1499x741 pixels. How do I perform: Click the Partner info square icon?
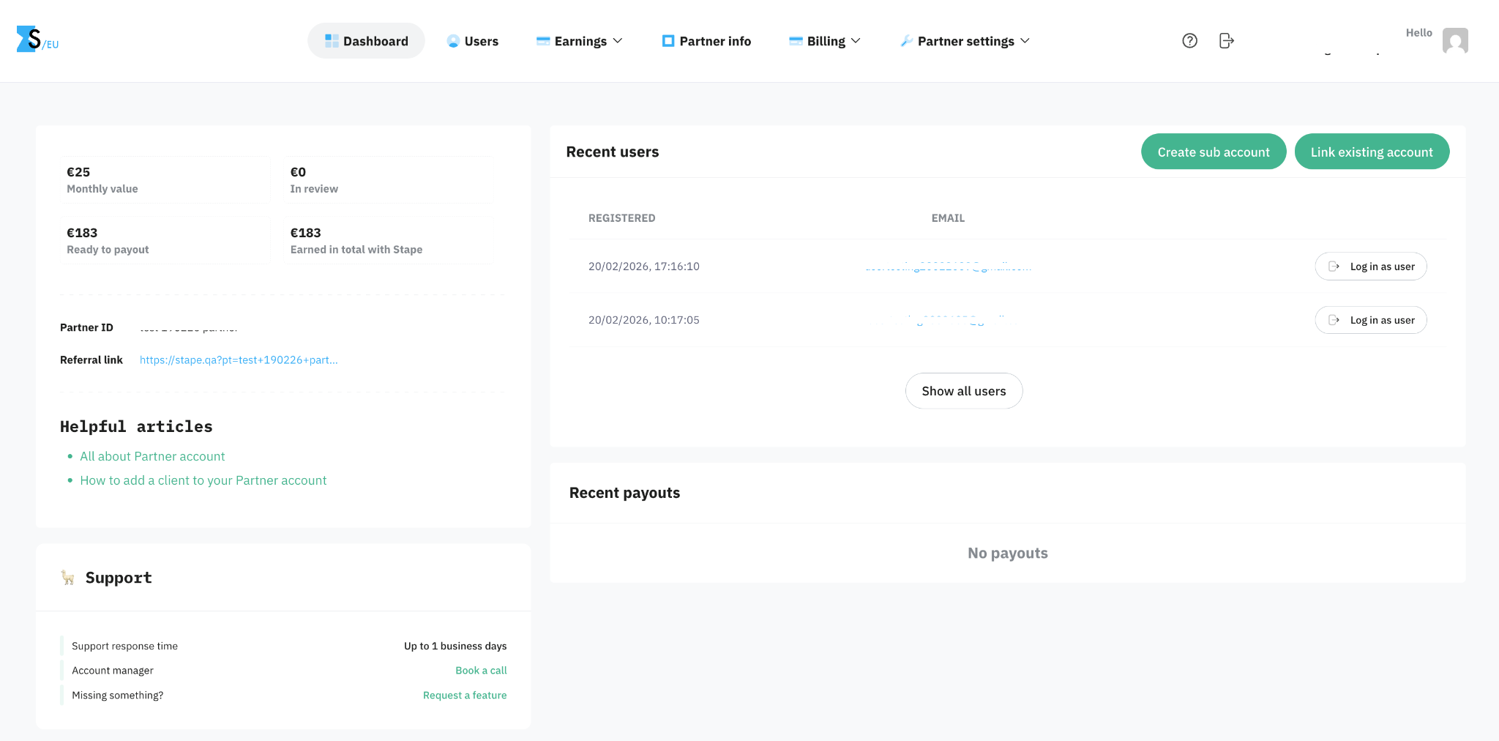tap(668, 41)
